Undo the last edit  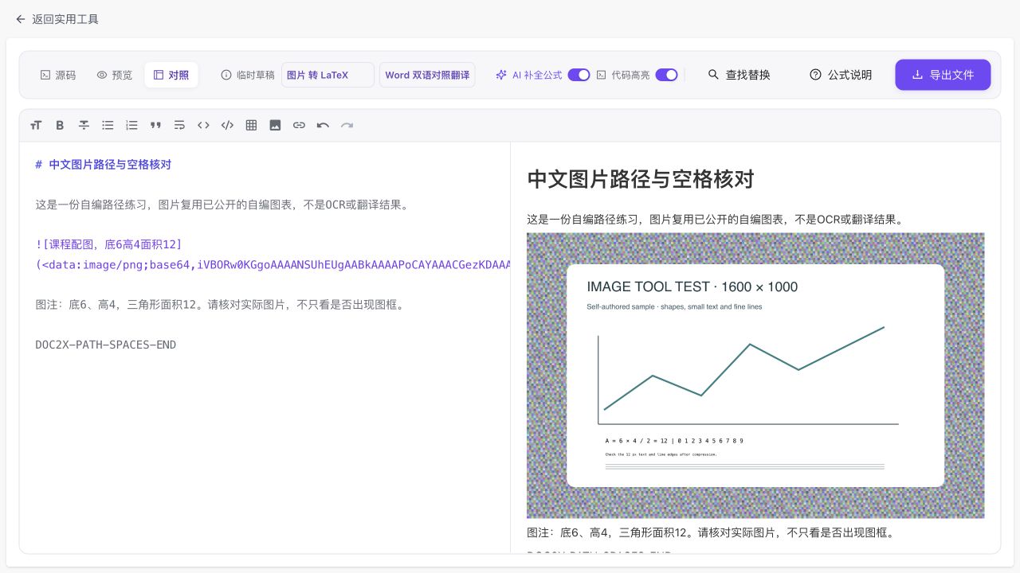point(323,125)
